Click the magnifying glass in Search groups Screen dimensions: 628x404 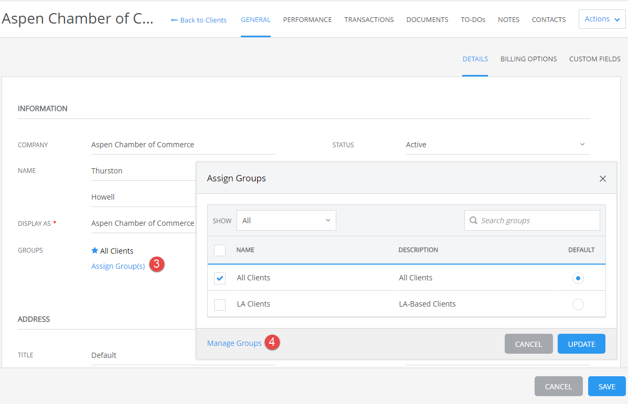(x=474, y=220)
